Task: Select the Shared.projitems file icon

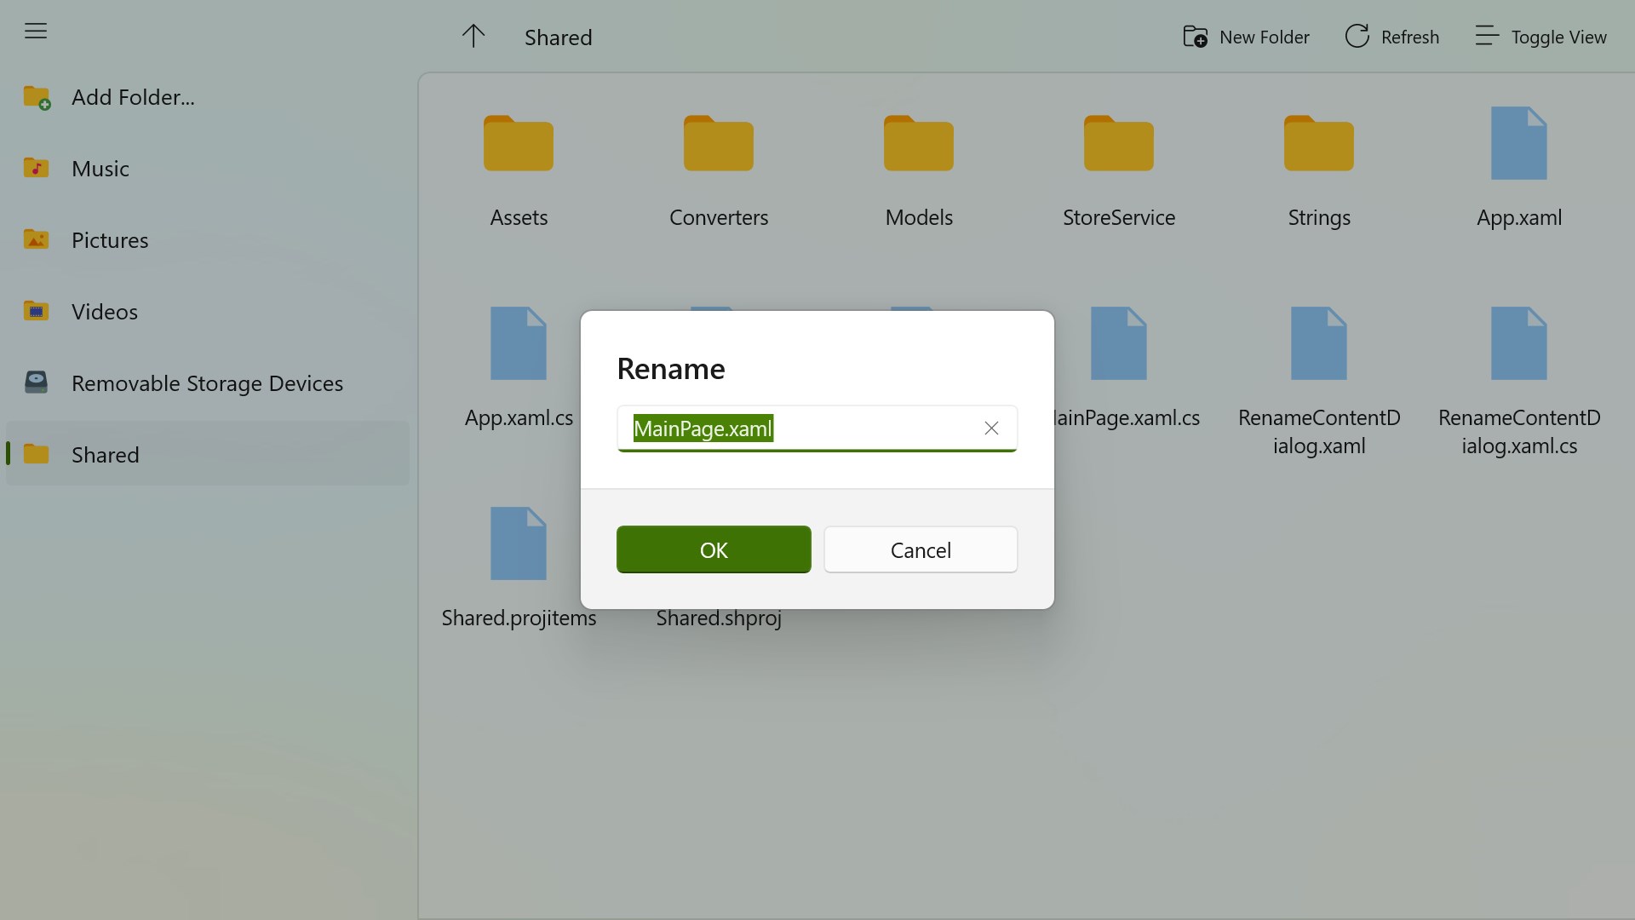Action: tap(519, 543)
